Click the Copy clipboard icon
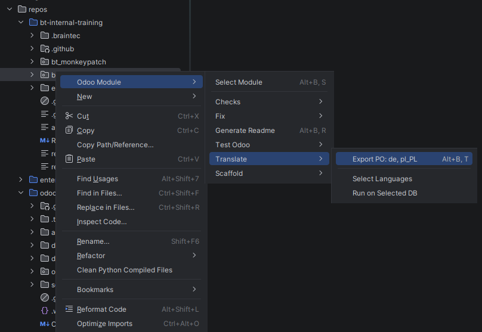The height and width of the screenshot is (332, 482). click(x=69, y=130)
